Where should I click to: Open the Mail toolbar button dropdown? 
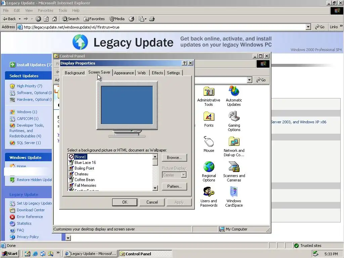tap(145, 19)
